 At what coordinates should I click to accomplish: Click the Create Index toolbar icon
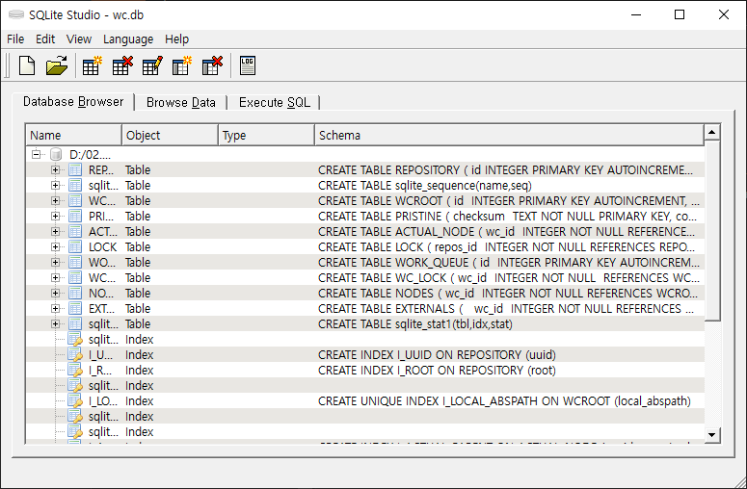(182, 65)
